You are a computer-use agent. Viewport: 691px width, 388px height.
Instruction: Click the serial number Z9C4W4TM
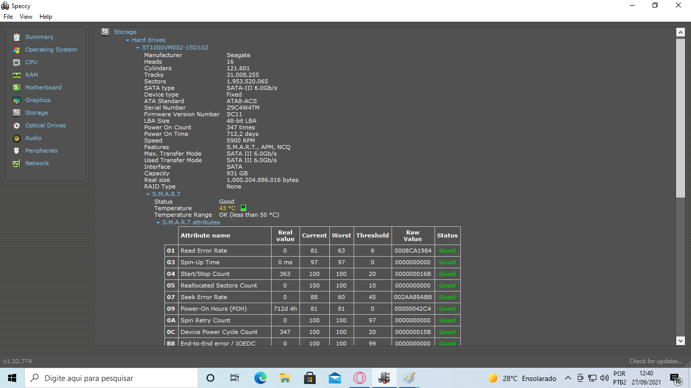tap(243, 108)
